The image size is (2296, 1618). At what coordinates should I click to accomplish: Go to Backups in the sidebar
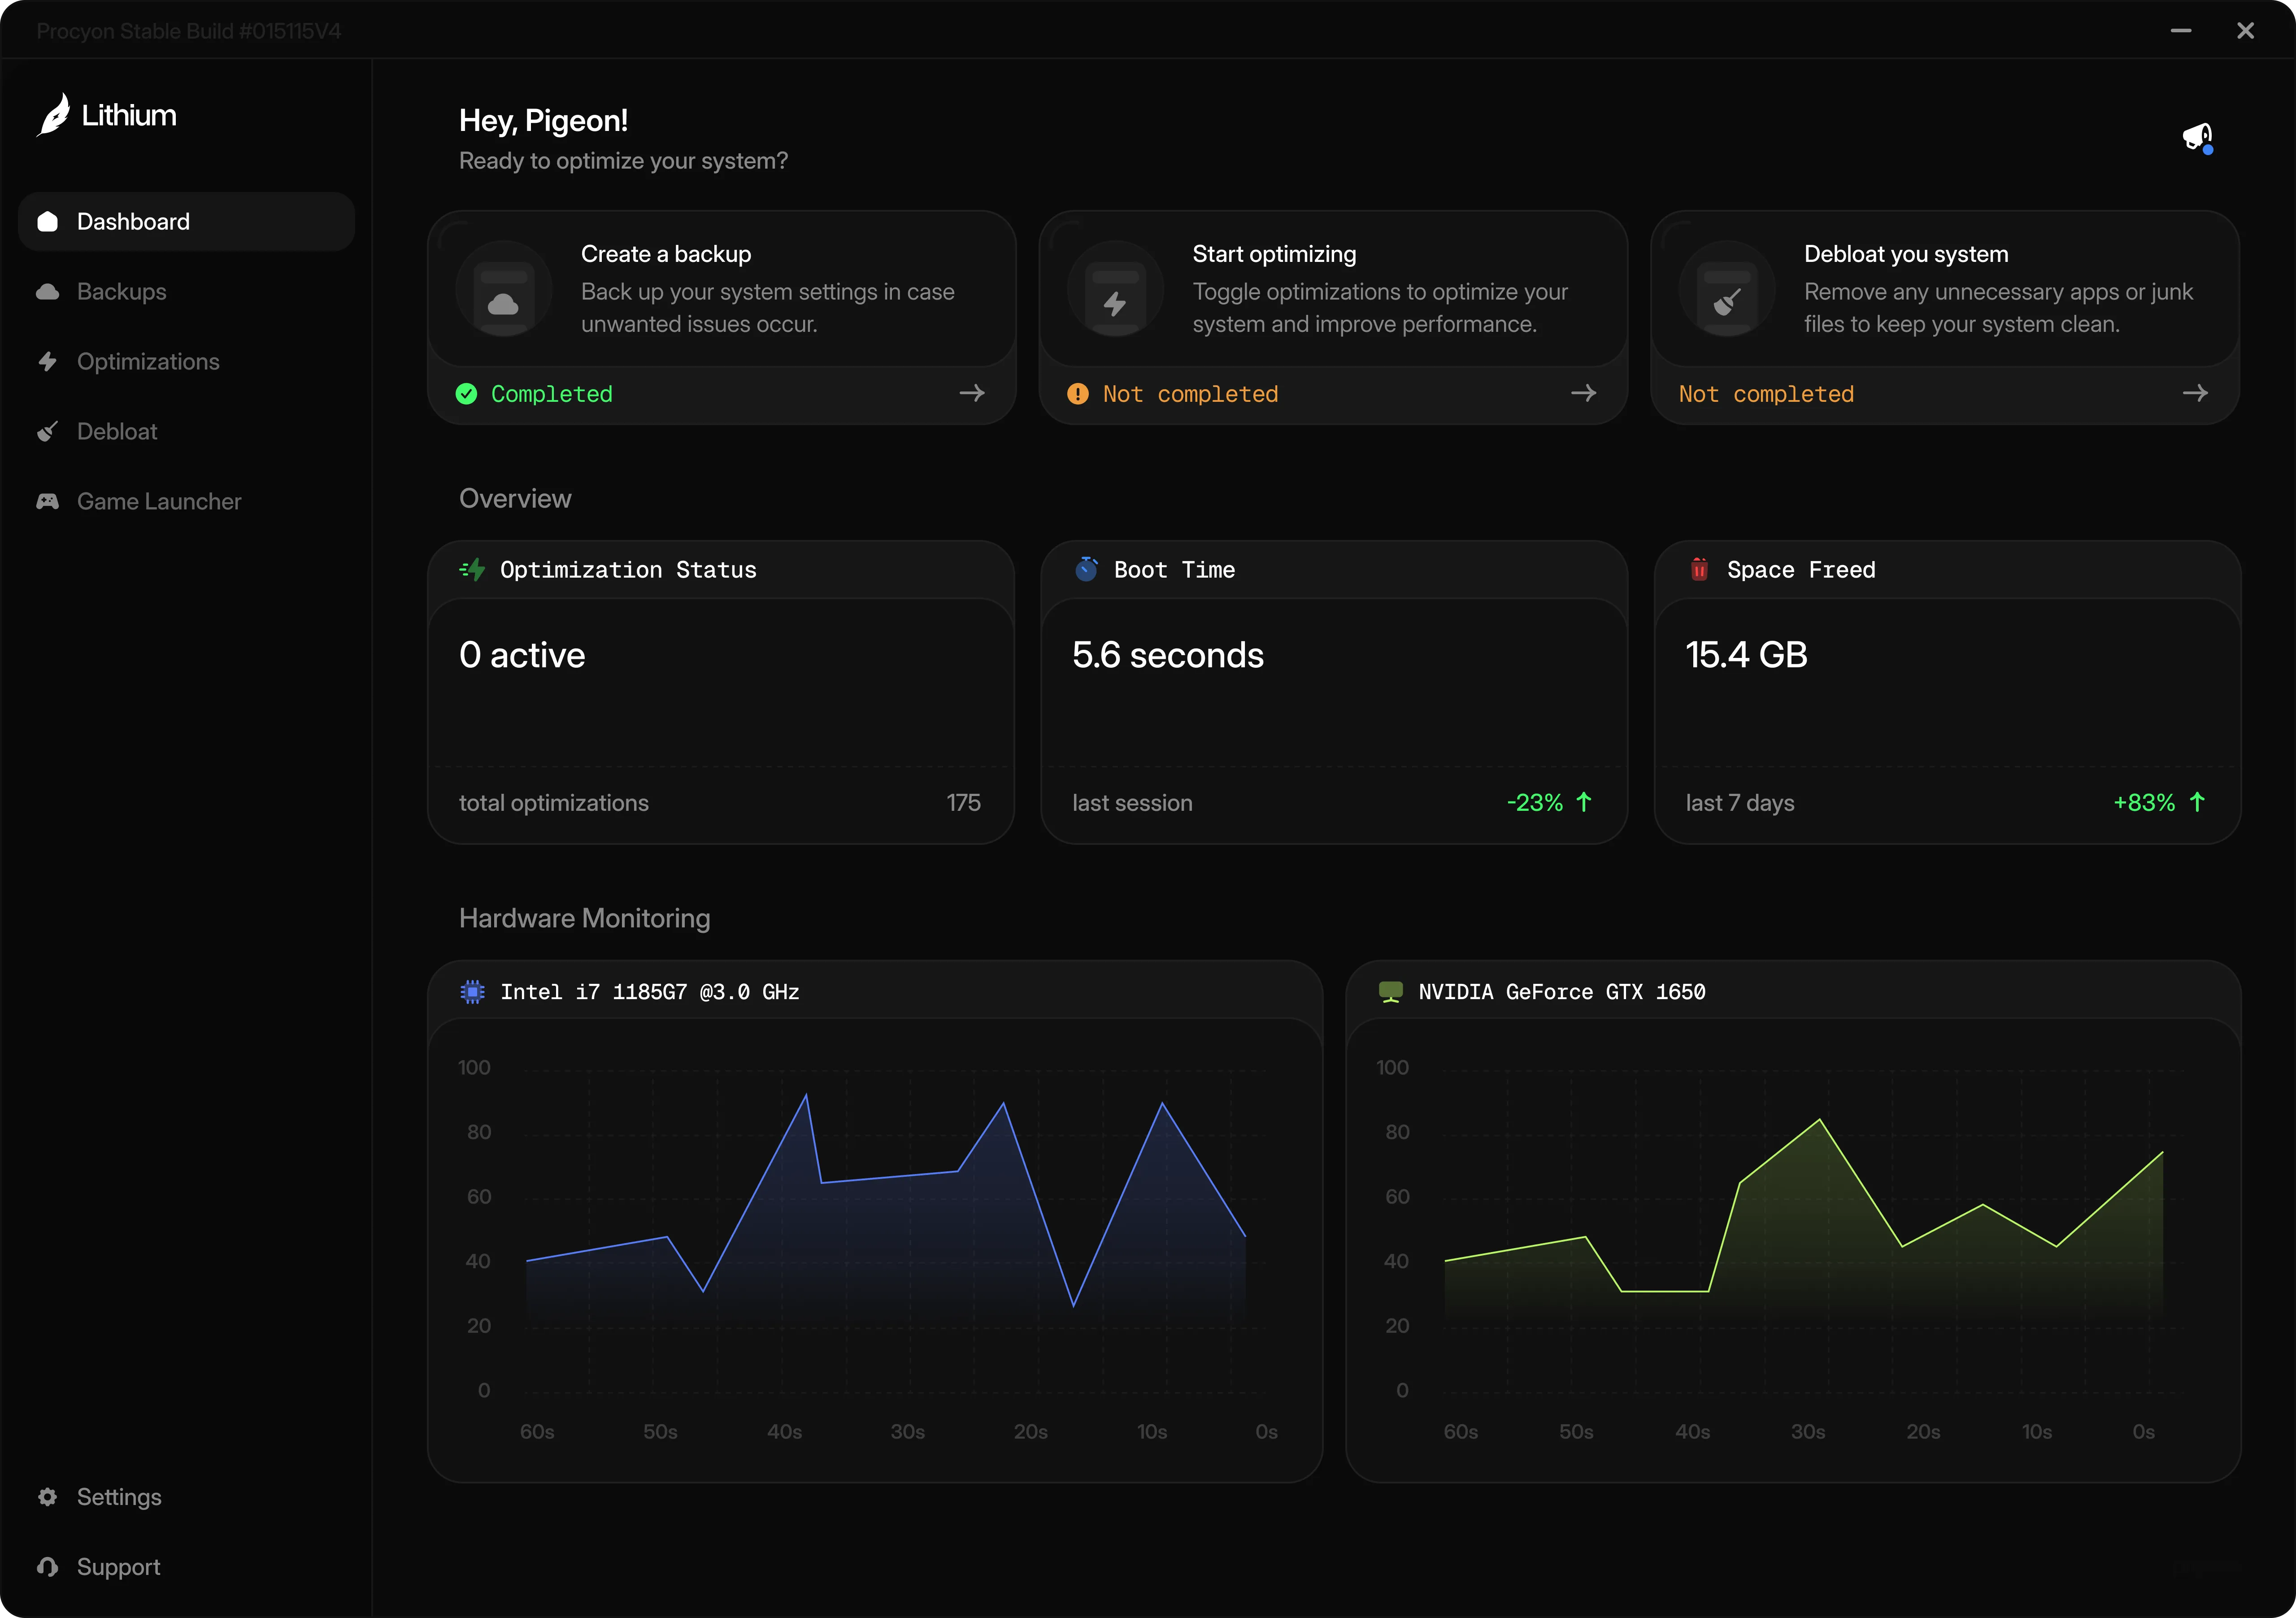pos(121,291)
